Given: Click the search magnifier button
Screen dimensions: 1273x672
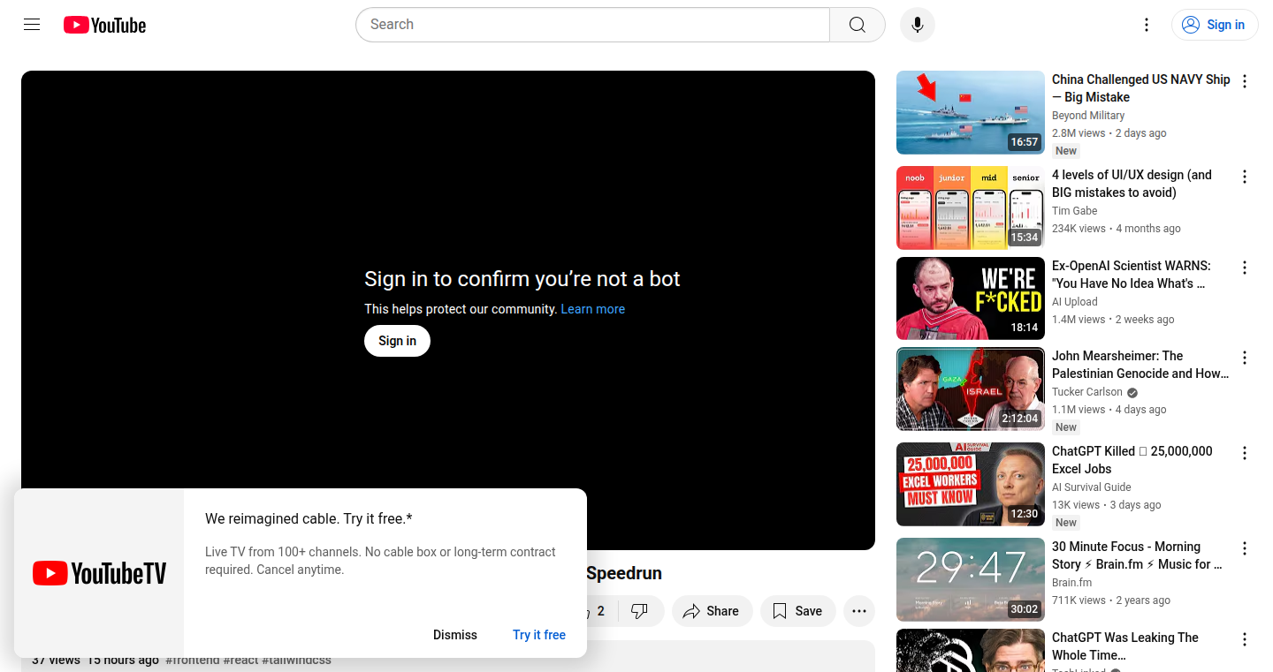Looking at the screenshot, I should click(x=858, y=25).
